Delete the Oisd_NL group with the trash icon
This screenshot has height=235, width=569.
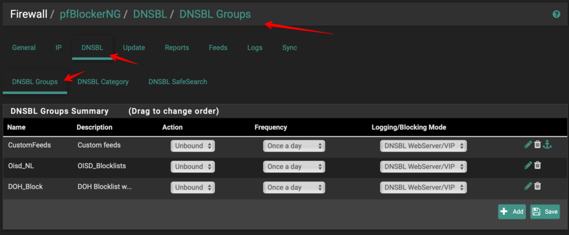click(x=537, y=166)
